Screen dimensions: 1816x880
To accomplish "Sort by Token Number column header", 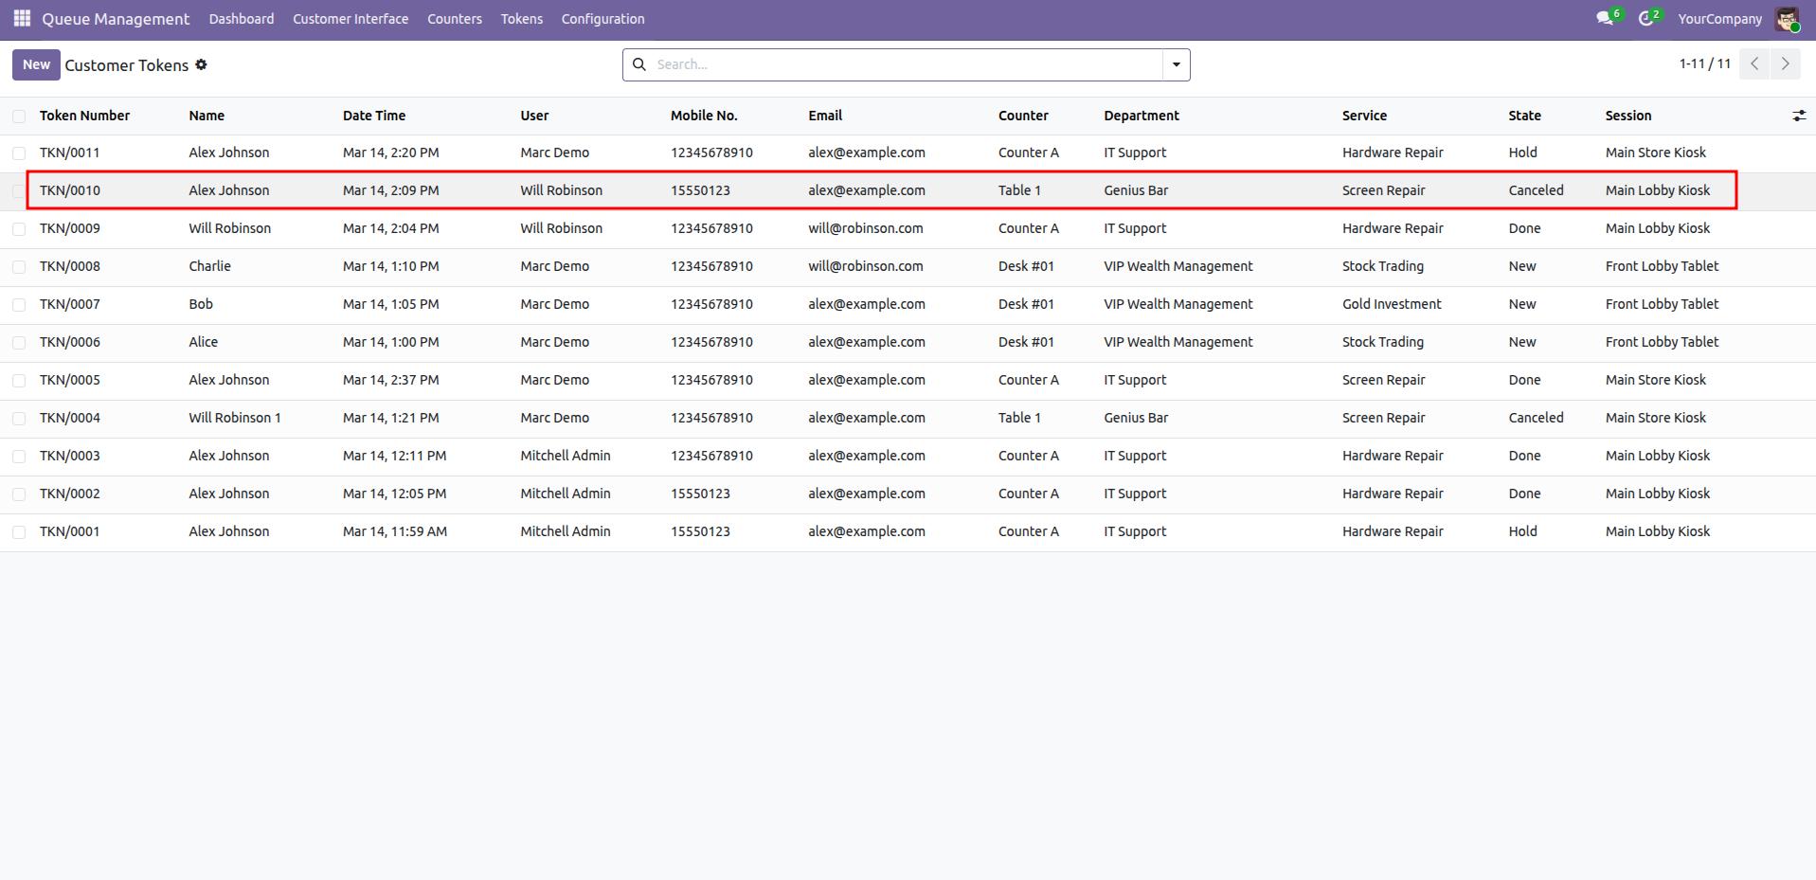I will pyautogui.click(x=84, y=116).
